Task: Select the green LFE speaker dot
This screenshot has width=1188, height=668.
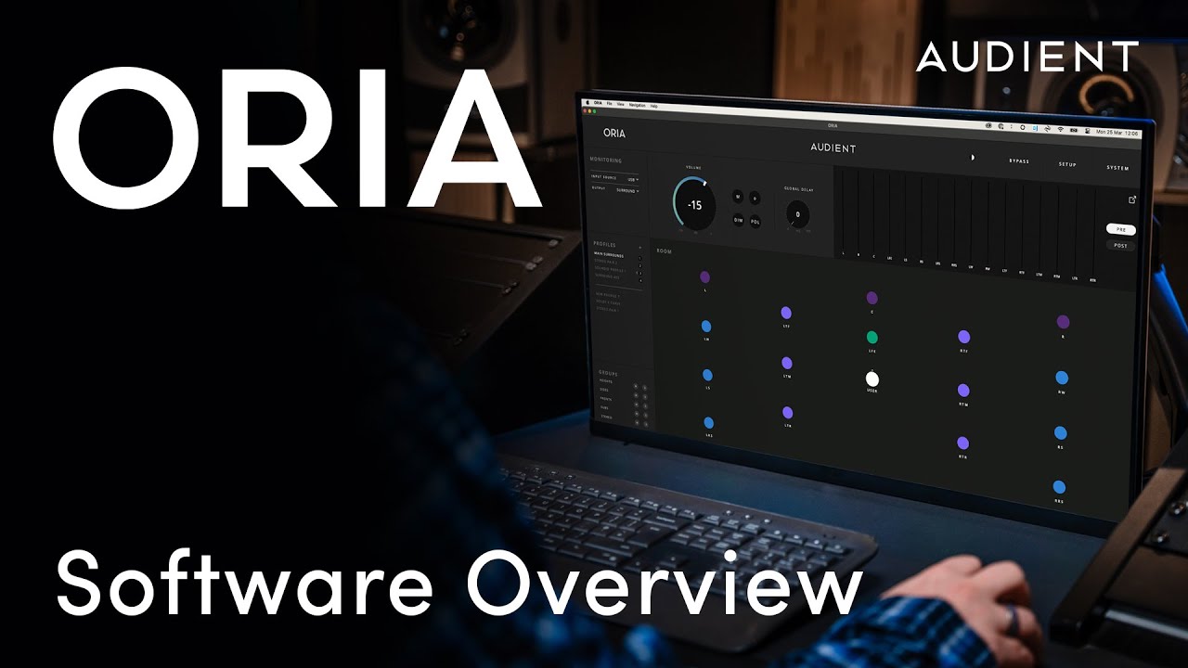Action: pyautogui.click(x=872, y=337)
